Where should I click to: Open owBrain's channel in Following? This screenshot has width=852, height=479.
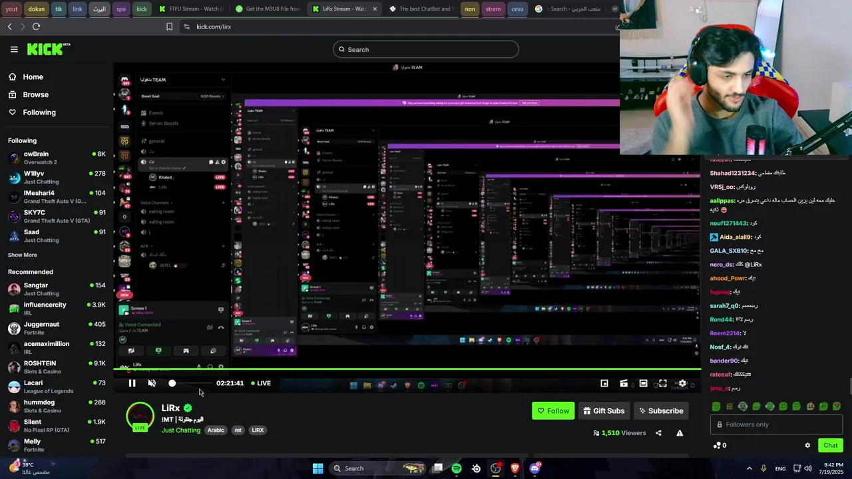point(57,158)
